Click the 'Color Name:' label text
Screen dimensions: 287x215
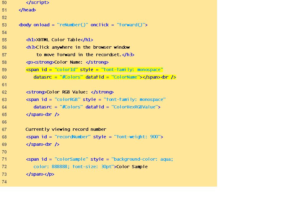pos(68,62)
